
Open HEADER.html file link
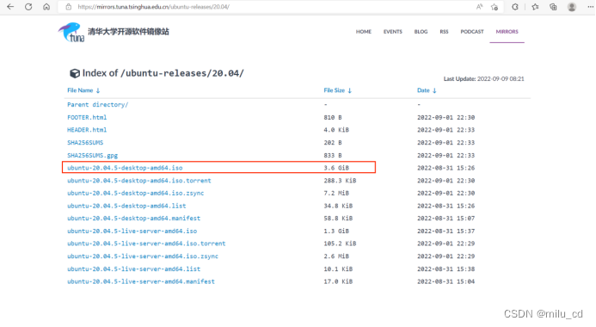87,130
